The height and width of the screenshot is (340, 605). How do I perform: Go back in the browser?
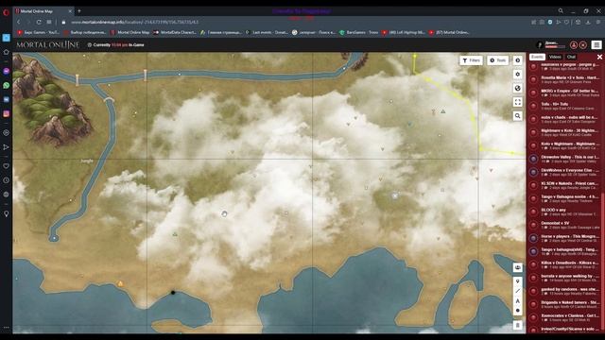pos(19,23)
